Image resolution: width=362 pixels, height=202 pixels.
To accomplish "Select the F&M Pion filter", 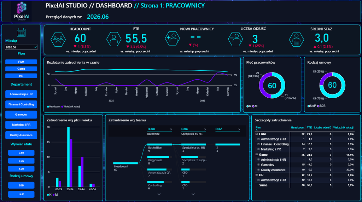I will pos(21,62).
